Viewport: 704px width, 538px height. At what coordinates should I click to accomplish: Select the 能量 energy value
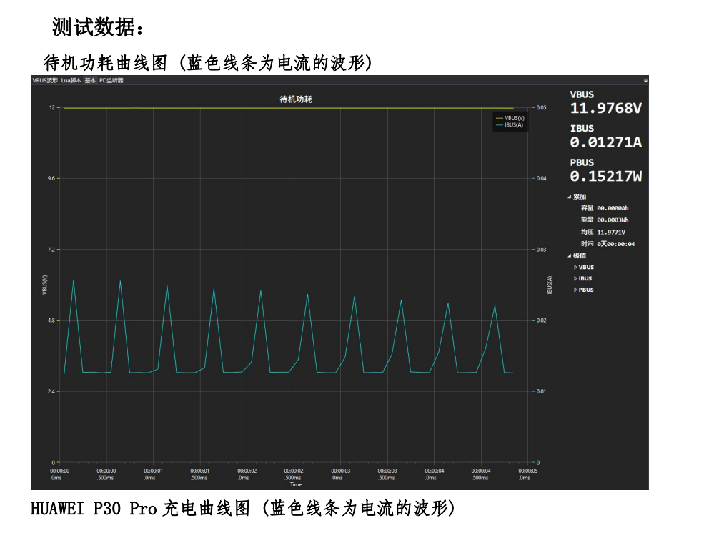(x=613, y=220)
